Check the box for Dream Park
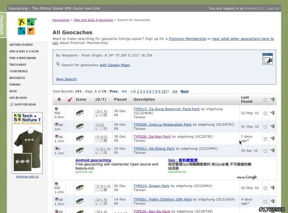 [x=265, y=188]
